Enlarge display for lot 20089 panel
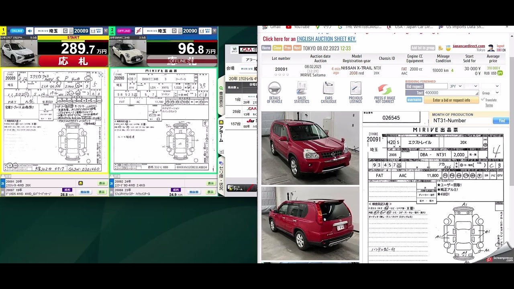Screen dimensions: 514x289 pos(96,31)
